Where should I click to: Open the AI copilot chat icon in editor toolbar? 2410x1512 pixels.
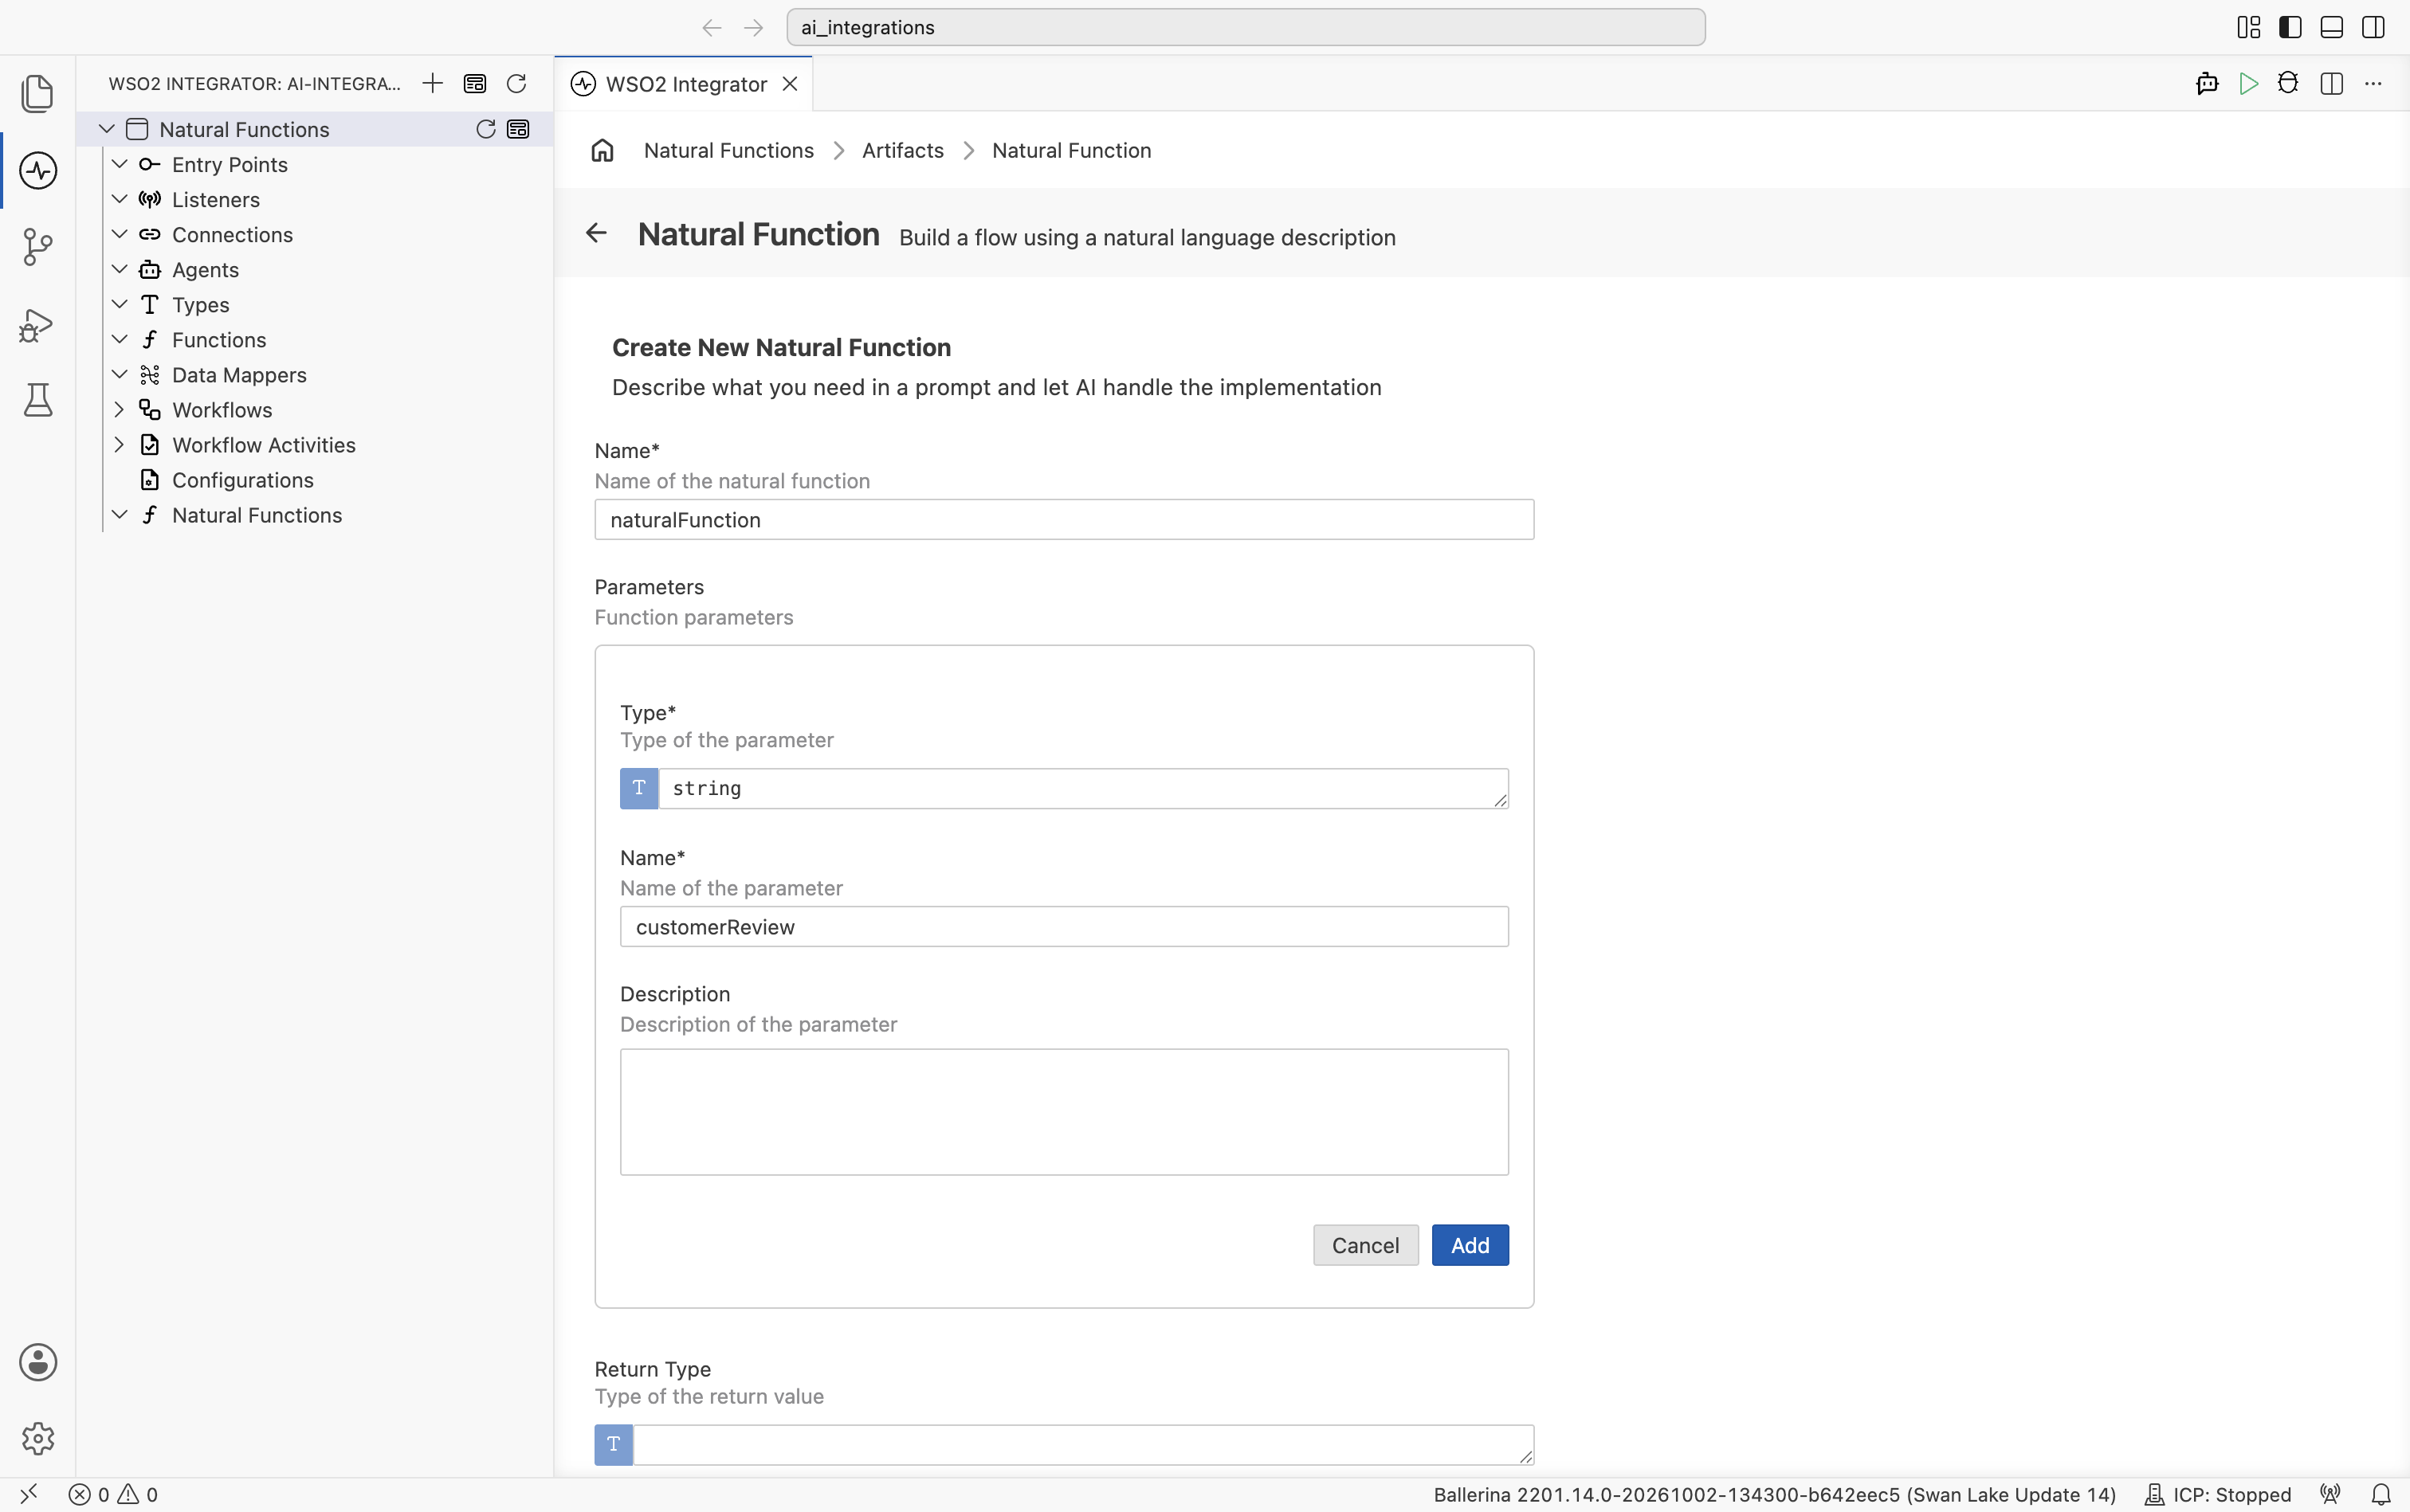pos(2207,83)
